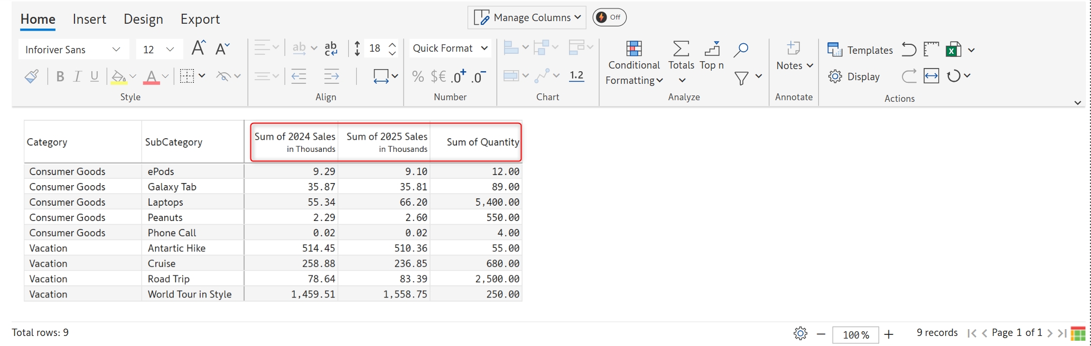The height and width of the screenshot is (346, 1091).
Task: Open the Inforiver Sans font dropdown
Action: pyautogui.click(x=73, y=50)
